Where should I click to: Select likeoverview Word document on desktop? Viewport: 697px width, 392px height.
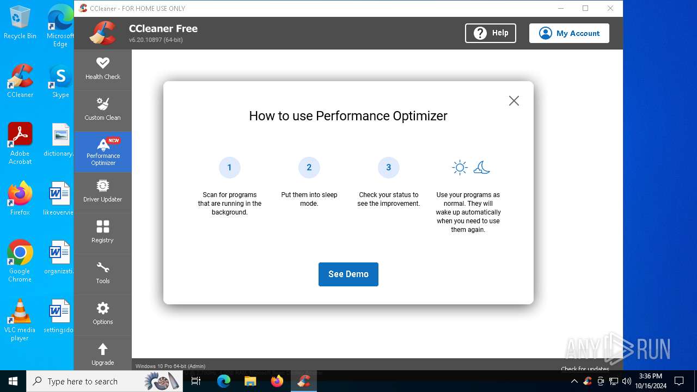pyautogui.click(x=59, y=199)
